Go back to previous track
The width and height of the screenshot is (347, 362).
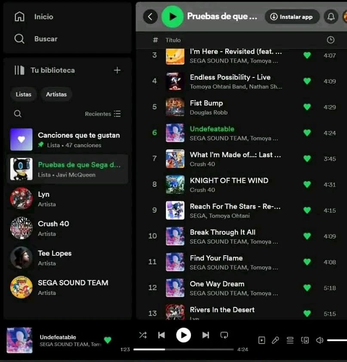pyautogui.click(x=161, y=335)
